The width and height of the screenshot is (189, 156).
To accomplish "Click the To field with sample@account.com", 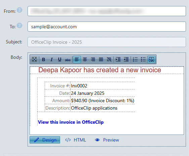I will 107,27.
